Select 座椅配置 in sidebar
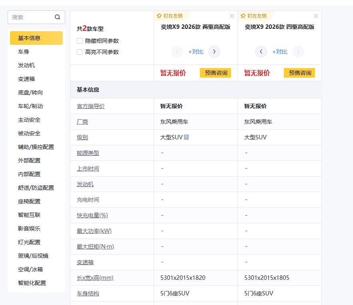Image resolution: width=353 pixels, height=305 pixels. pos(29,201)
